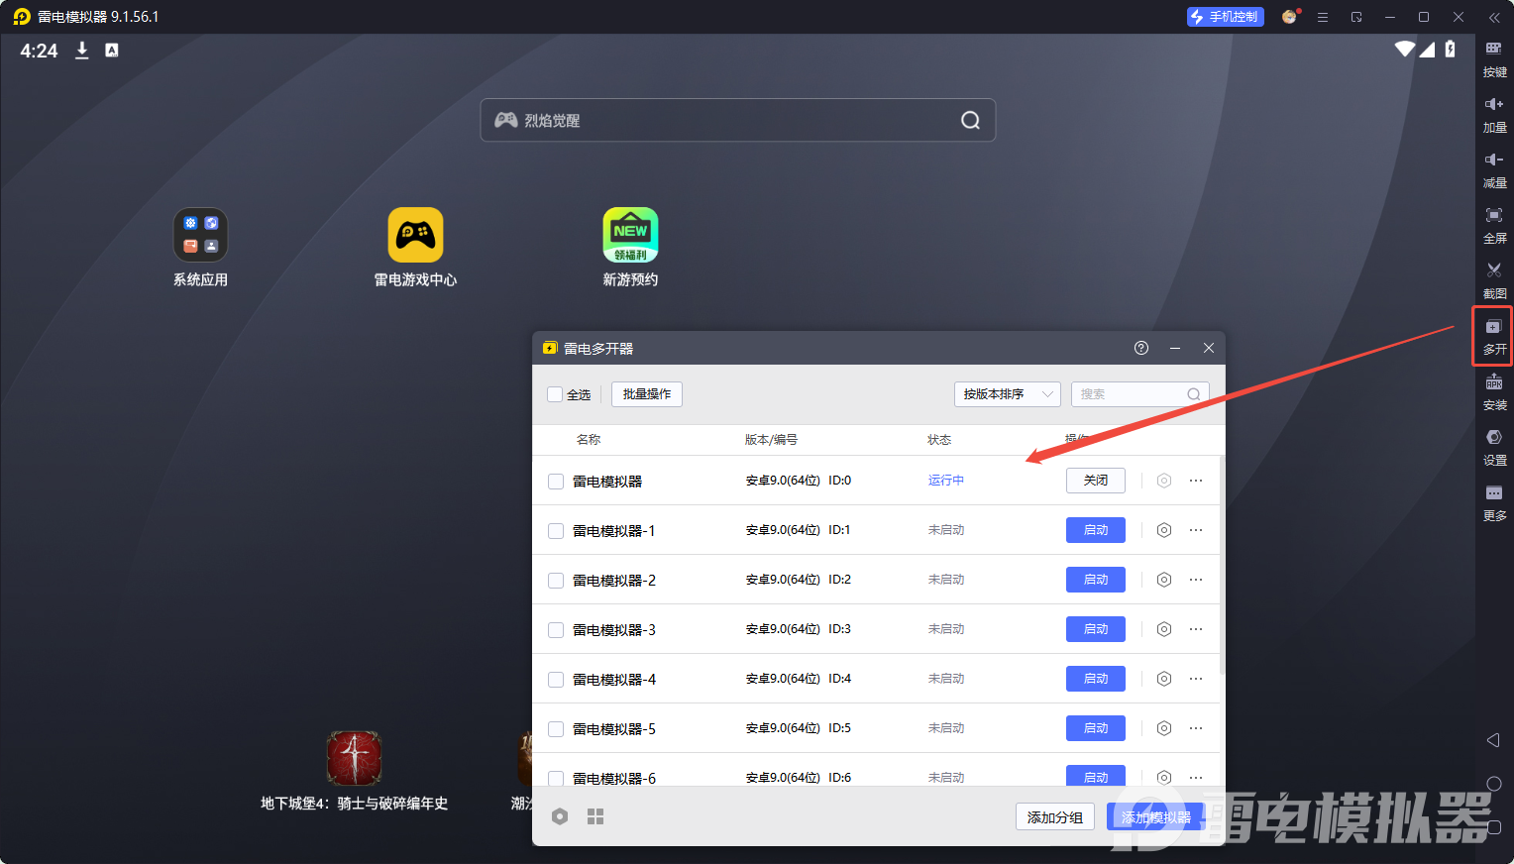Open the 批量操作 batch operations menu
1514x864 pixels.
(647, 394)
